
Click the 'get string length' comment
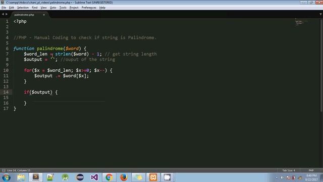pos(131,54)
